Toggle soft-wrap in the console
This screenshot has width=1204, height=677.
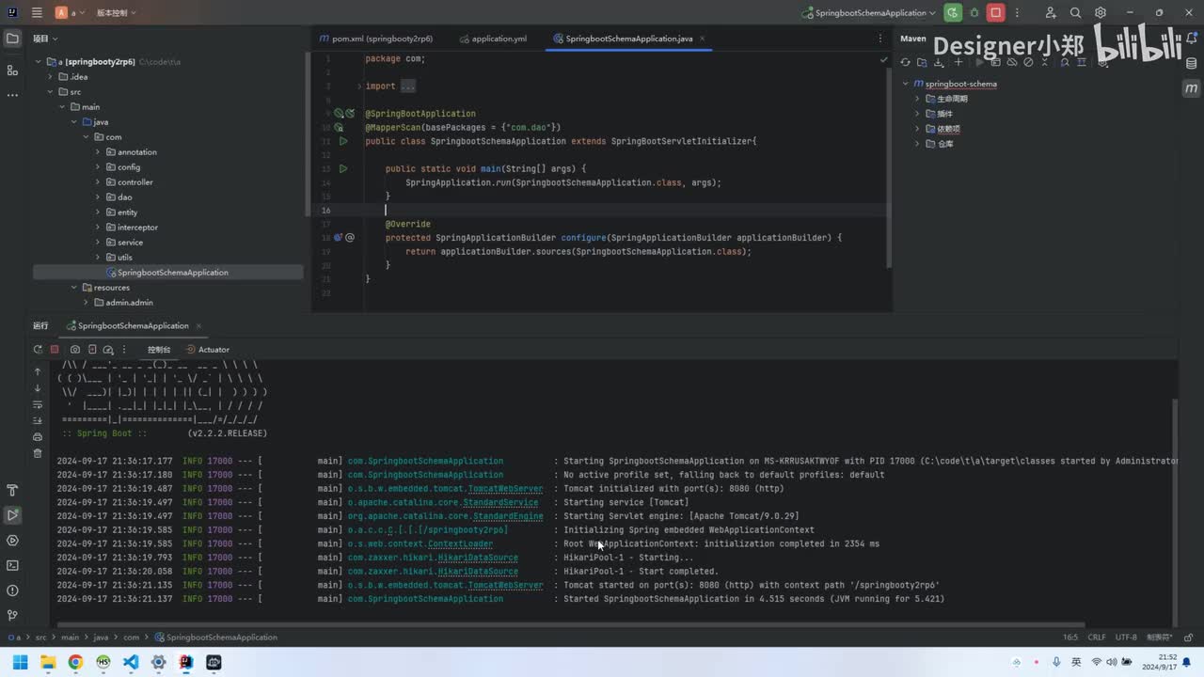click(x=38, y=404)
